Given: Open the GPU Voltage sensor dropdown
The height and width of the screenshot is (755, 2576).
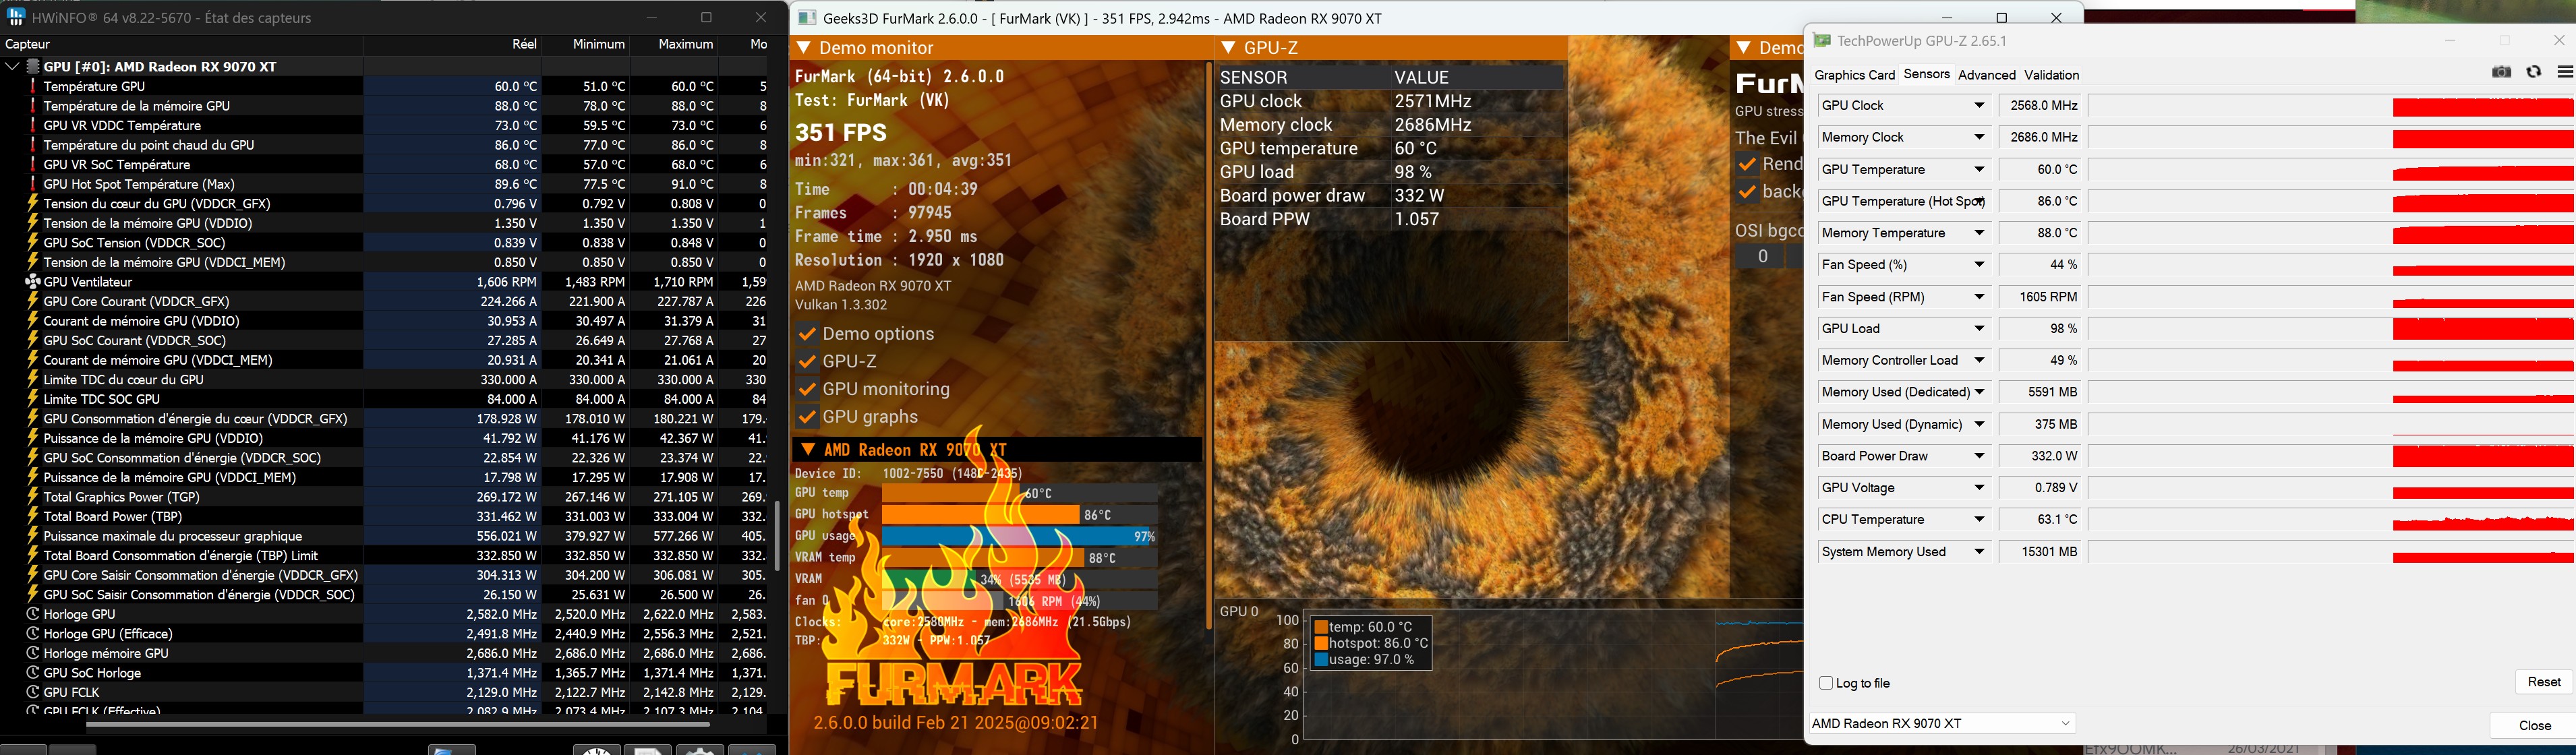Looking at the screenshot, I should coord(1979,488).
